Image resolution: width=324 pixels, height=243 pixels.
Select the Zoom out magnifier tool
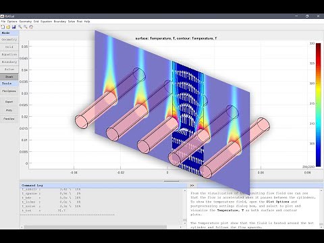(26, 27)
